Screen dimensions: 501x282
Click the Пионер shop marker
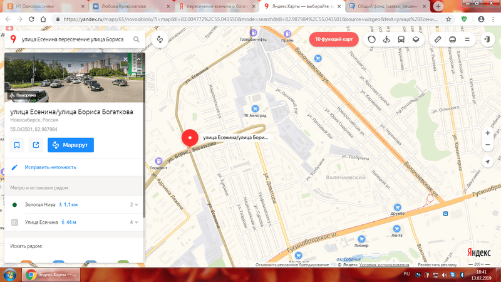click(361, 239)
